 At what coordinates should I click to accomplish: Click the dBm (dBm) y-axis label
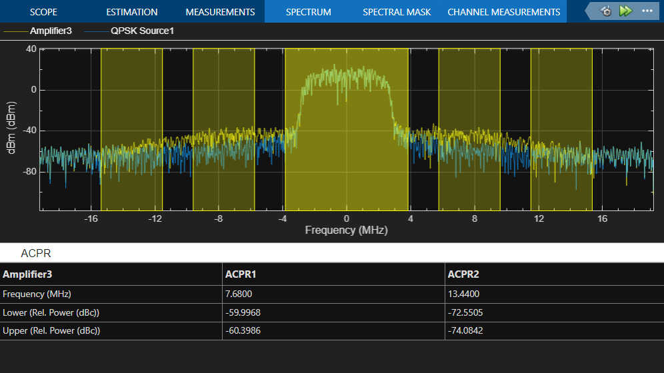pyautogui.click(x=11, y=128)
